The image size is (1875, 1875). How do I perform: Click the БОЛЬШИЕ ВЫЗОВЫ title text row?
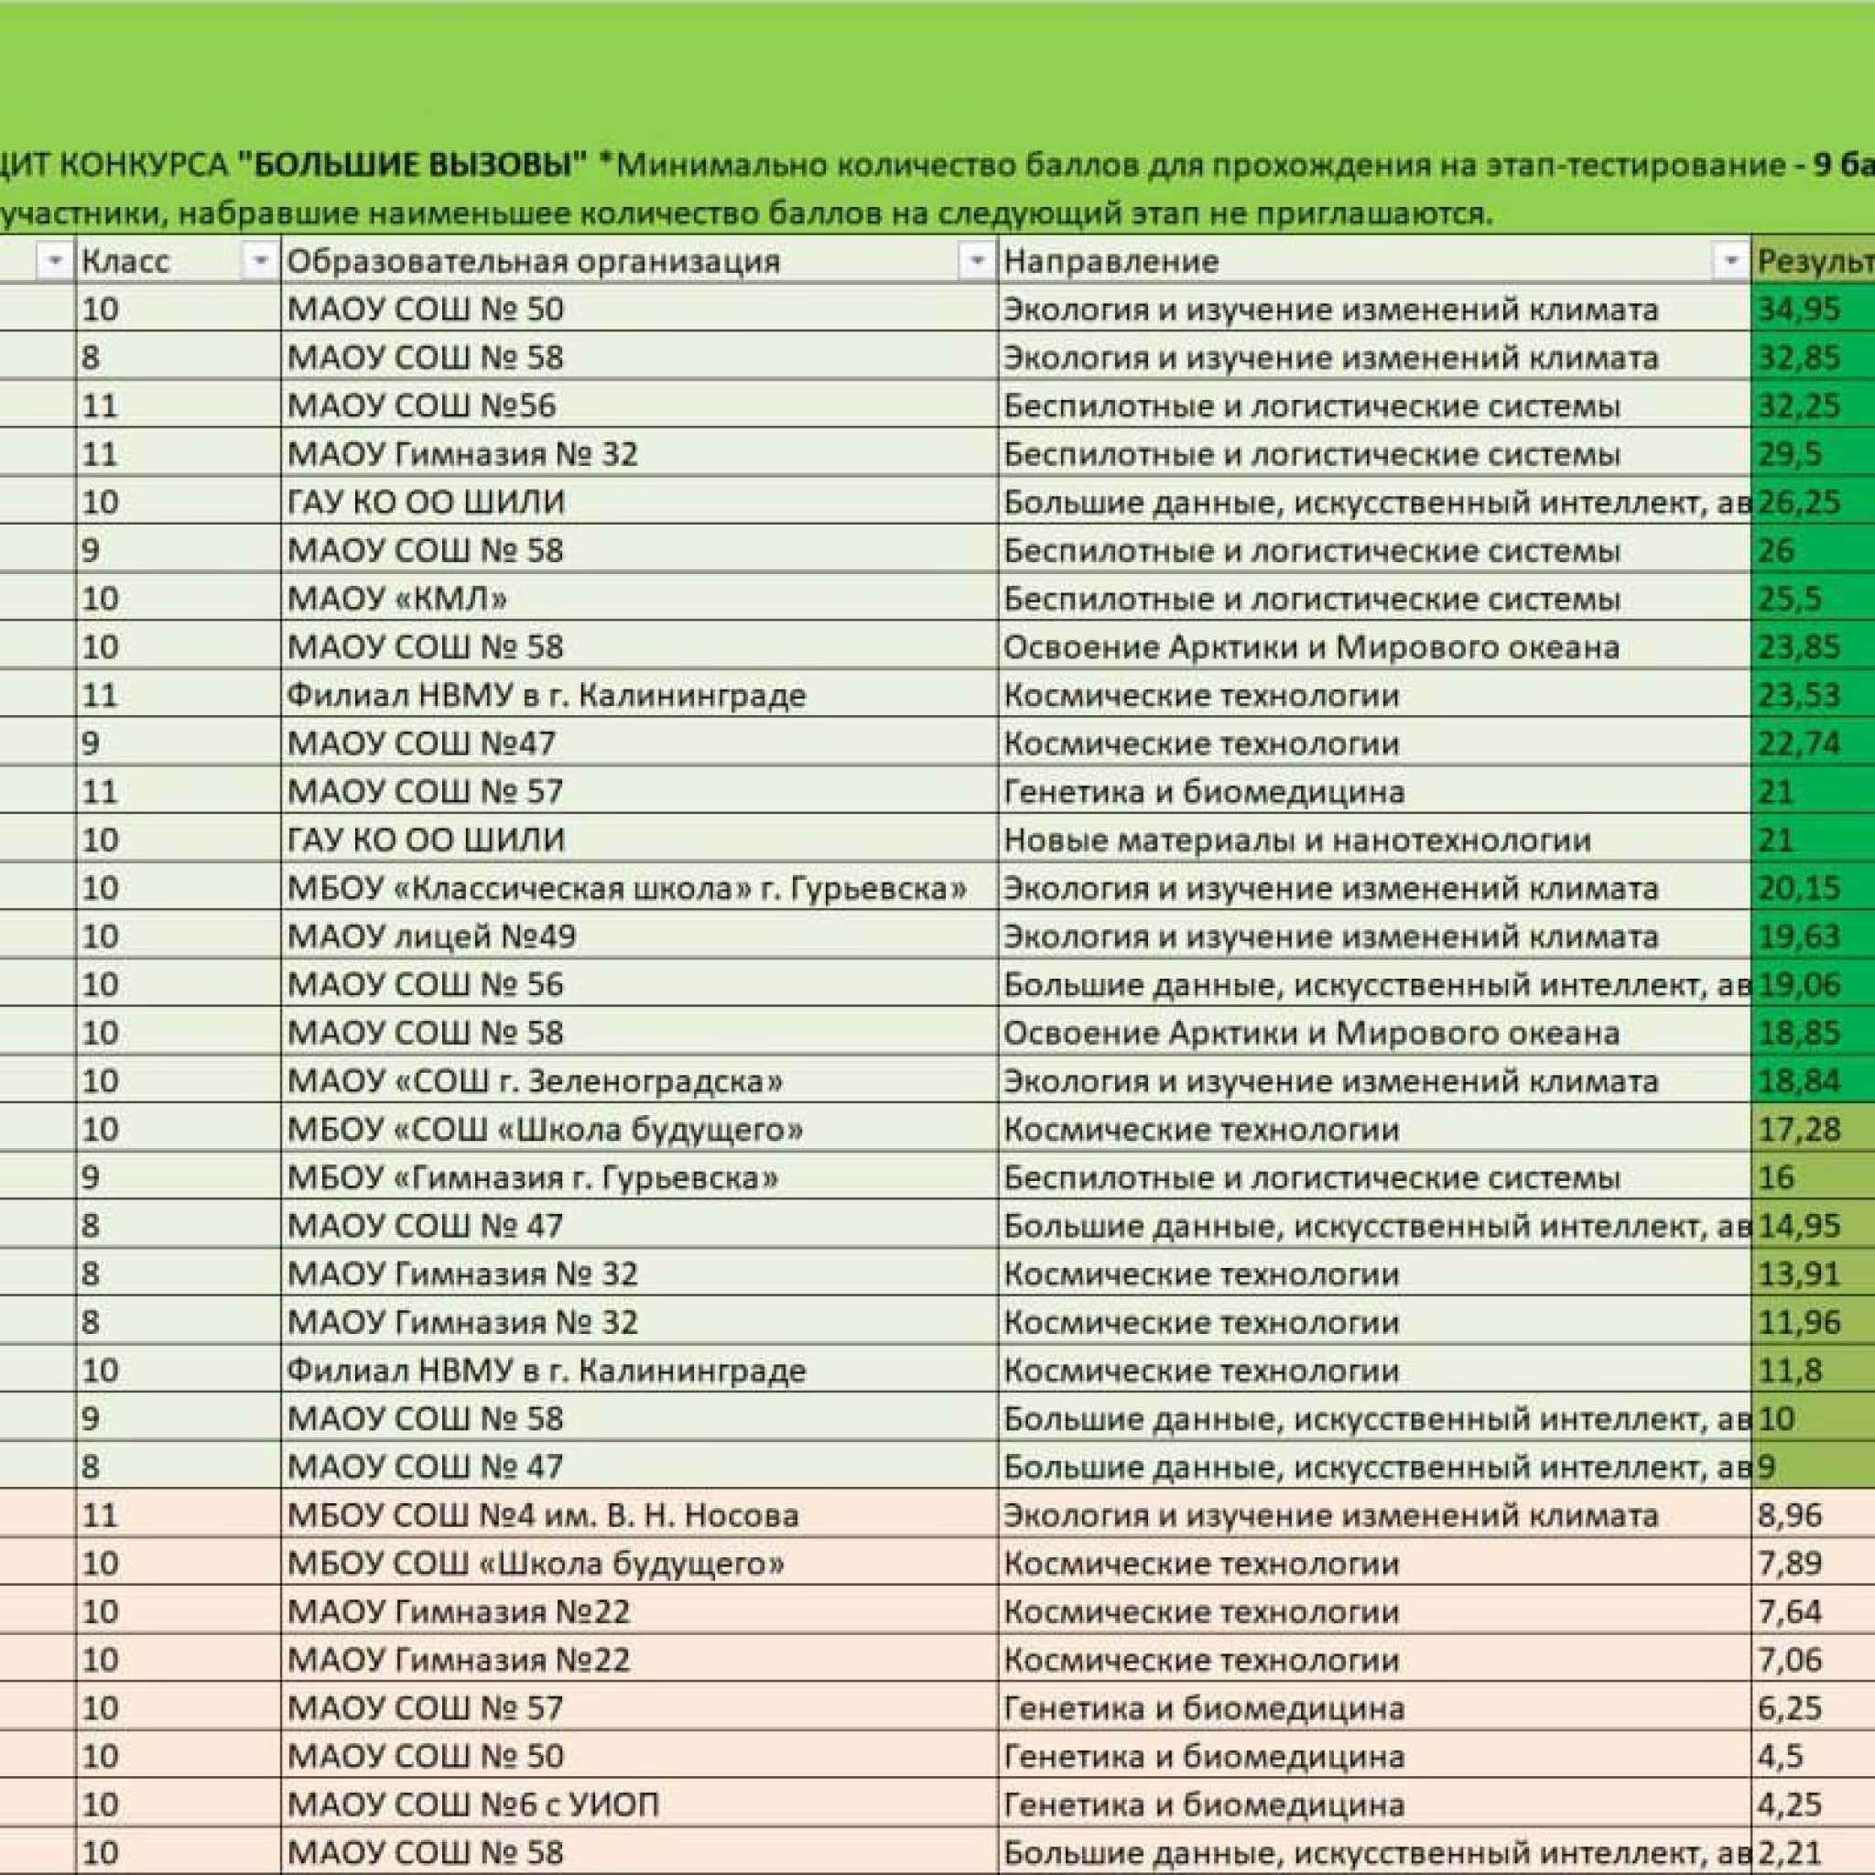[413, 165]
